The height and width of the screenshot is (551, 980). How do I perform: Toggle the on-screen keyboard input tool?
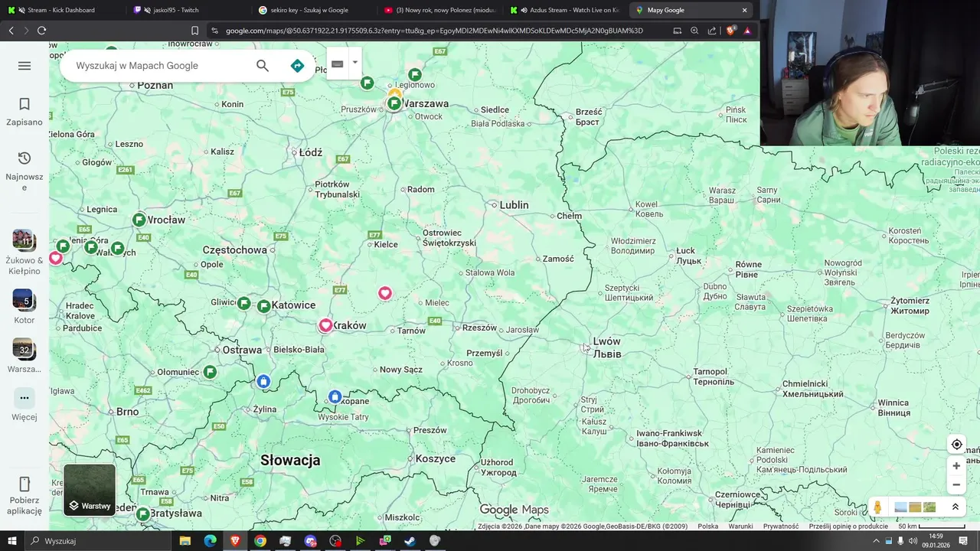point(337,64)
